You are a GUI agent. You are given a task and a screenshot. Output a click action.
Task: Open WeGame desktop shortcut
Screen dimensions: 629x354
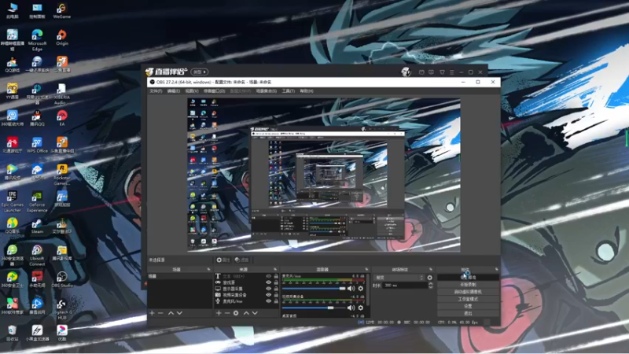pyautogui.click(x=62, y=11)
